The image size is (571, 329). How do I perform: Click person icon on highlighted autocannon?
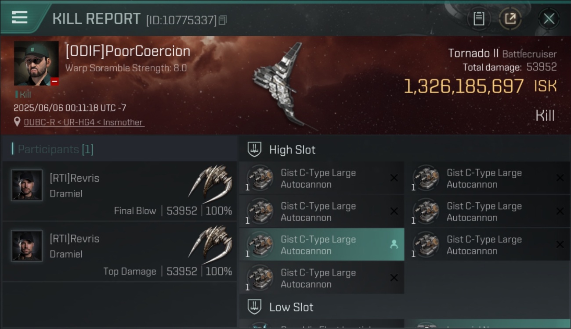tap(394, 245)
